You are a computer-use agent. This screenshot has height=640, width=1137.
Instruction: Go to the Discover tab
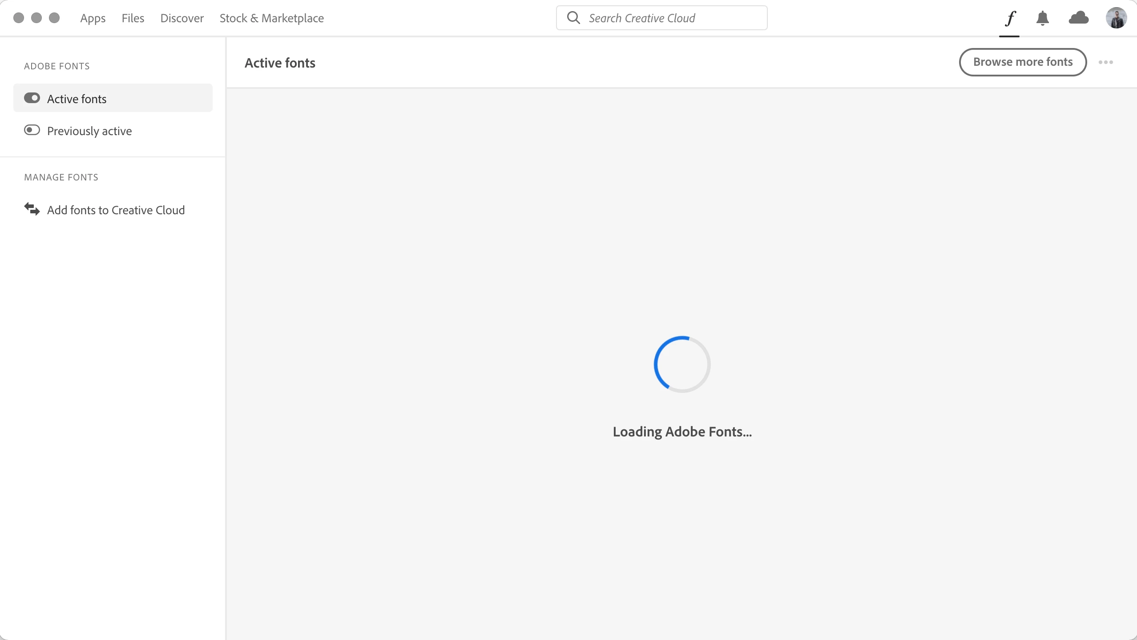point(182,18)
